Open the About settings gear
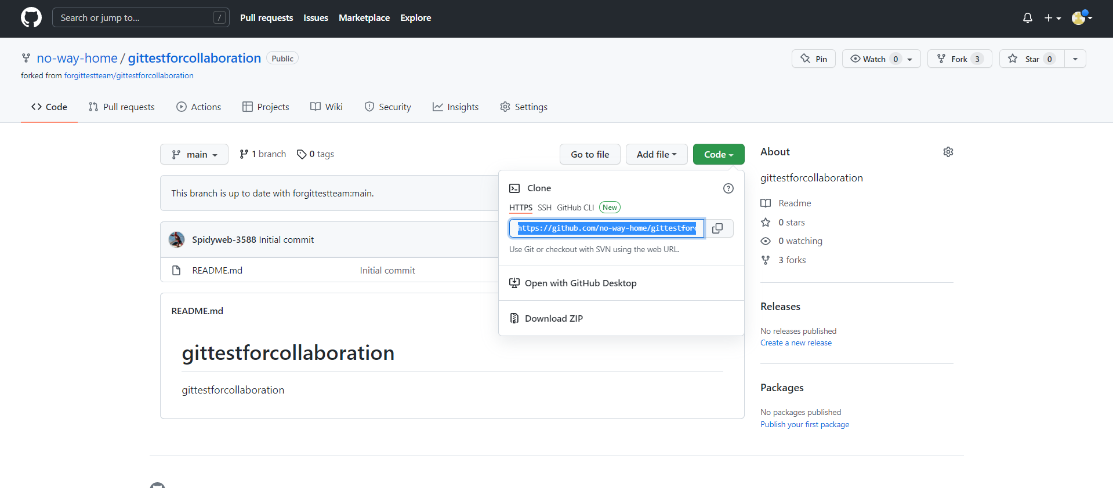Viewport: 1113px width, 488px height. coord(948,152)
